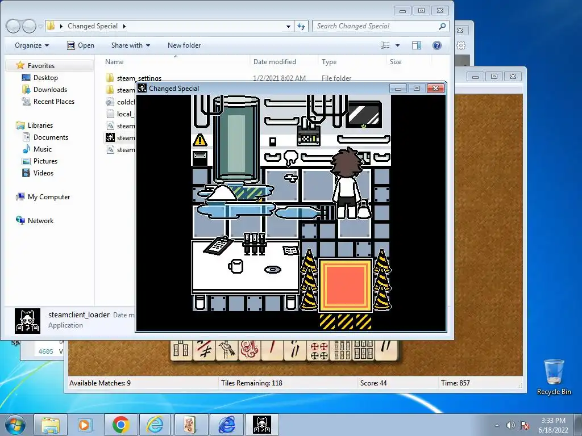Open Windows Explorer from taskbar
The image size is (582, 436).
pos(51,425)
